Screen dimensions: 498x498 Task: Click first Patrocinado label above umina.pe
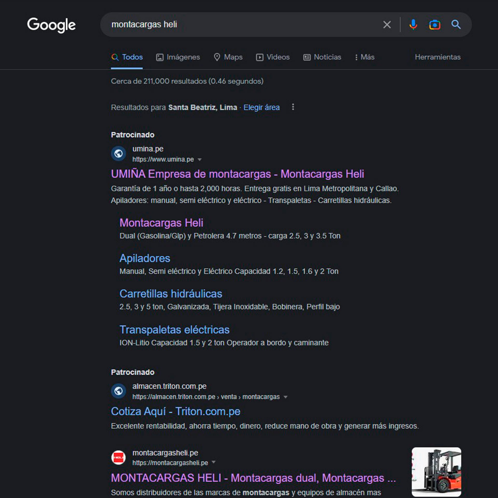click(133, 135)
